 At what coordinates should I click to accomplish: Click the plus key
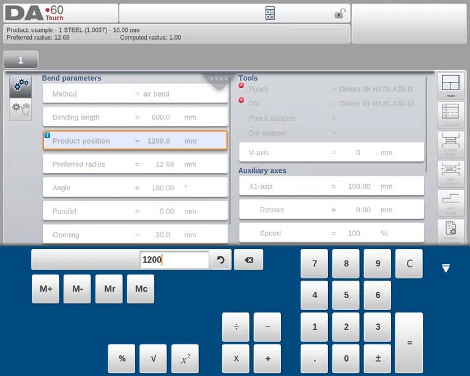point(267,358)
